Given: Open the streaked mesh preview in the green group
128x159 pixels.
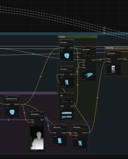Looking at the screenshot, I should (x=67, y=82).
